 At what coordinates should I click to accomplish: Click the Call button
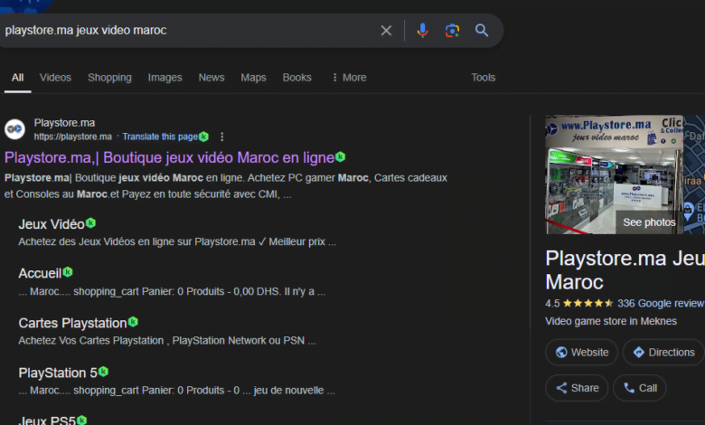point(639,388)
